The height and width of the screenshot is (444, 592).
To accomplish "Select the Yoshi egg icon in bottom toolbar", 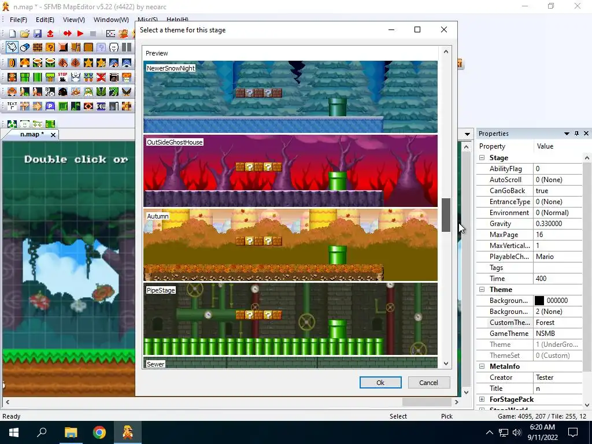I will click(x=12, y=124).
